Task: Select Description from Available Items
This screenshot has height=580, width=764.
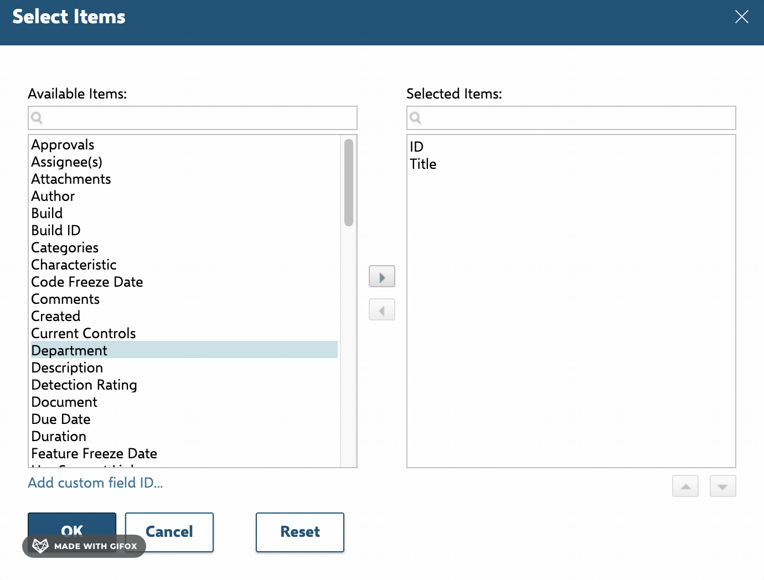Action: pyautogui.click(x=184, y=367)
